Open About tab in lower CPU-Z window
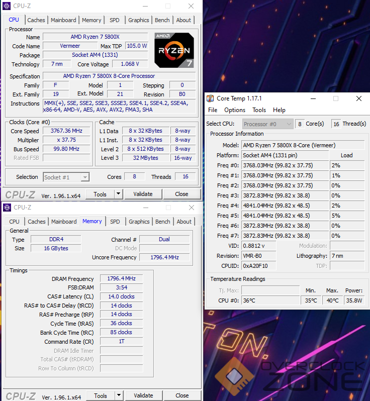 tap(184, 222)
